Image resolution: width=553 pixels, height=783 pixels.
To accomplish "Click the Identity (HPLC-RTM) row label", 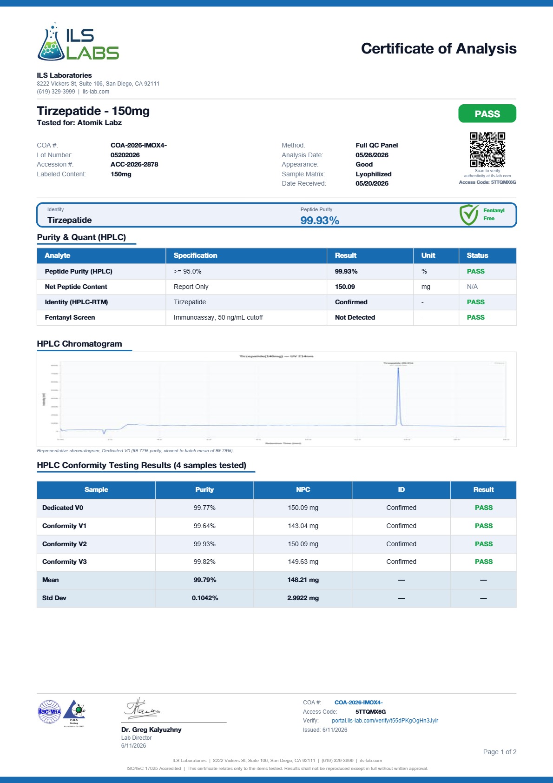I will pos(76,302).
